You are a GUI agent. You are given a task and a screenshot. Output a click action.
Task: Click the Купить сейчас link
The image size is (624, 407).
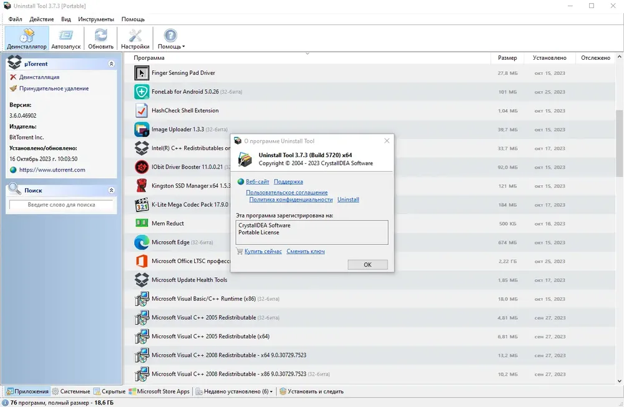point(263,251)
